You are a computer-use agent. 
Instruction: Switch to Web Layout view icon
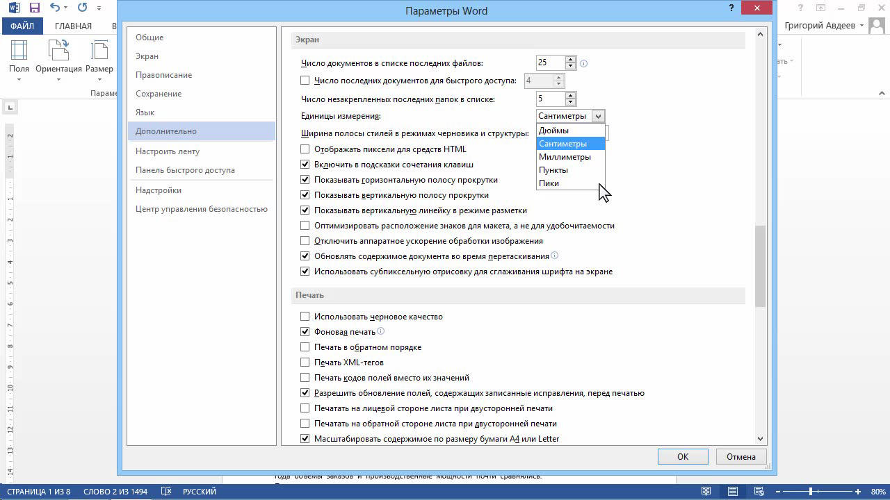pyautogui.click(x=758, y=491)
